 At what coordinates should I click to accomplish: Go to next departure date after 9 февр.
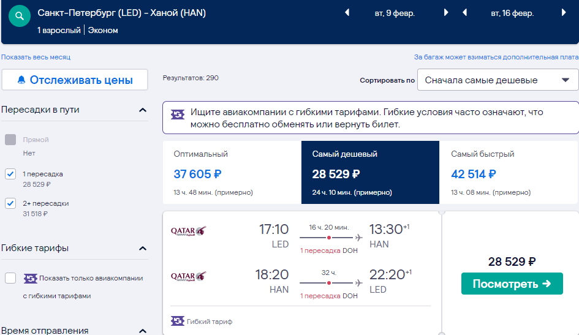tap(445, 13)
